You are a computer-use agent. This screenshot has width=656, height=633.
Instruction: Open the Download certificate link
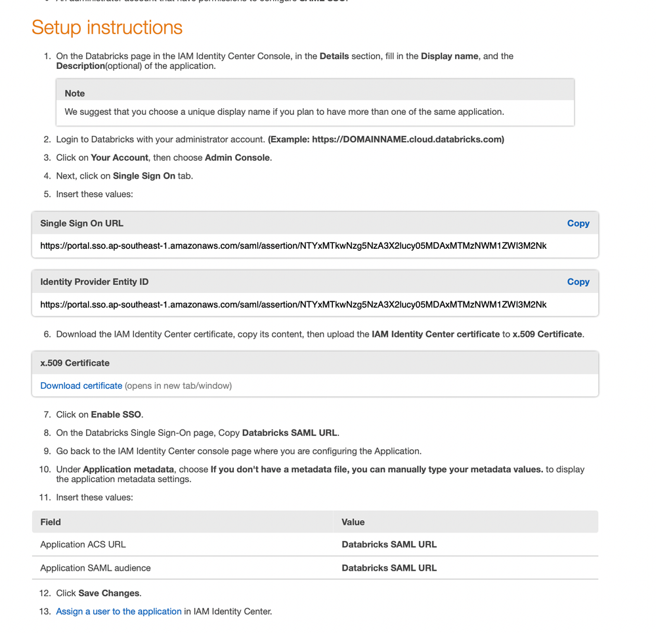[81, 385]
